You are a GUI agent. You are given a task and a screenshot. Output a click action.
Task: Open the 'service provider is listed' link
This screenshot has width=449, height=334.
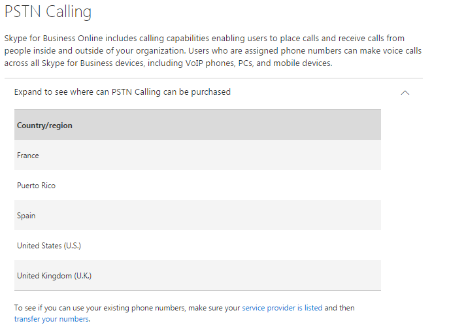(x=282, y=308)
